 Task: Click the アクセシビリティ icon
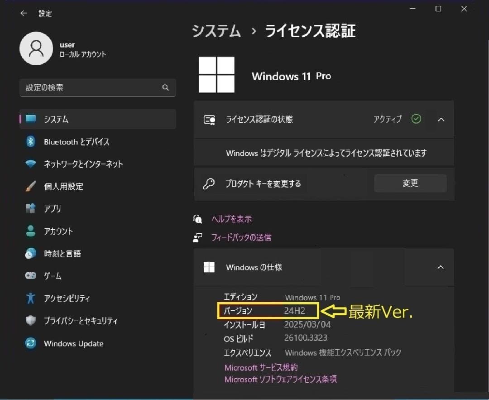click(x=30, y=298)
